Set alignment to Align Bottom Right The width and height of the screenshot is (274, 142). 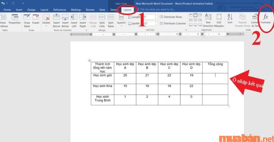coord(200,25)
